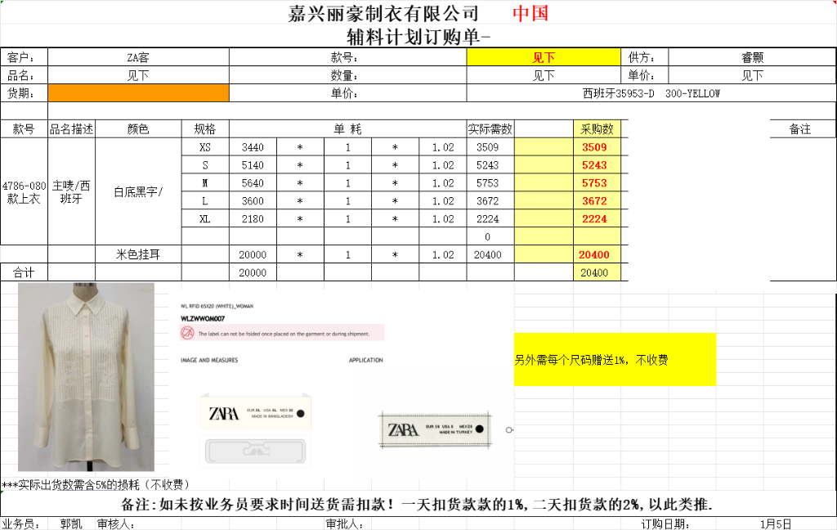Select the ZA客 customer cell
Screen dimensions: 837x530
(x=138, y=57)
